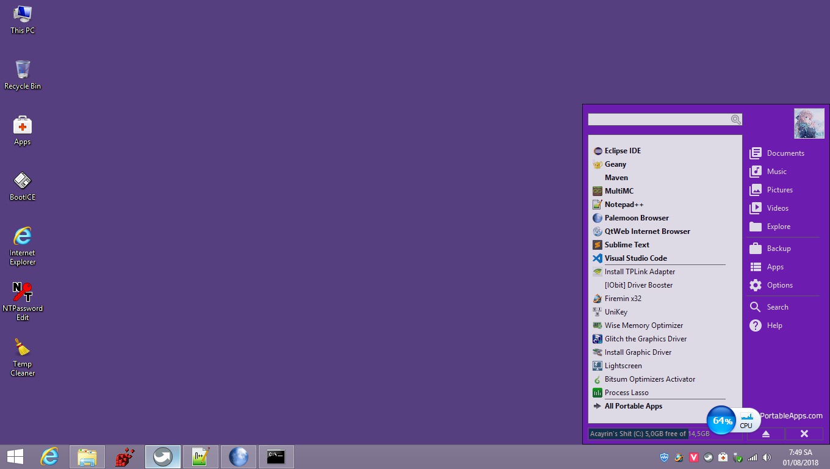Launch Visual Studio Code from the list

coord(635,258)
